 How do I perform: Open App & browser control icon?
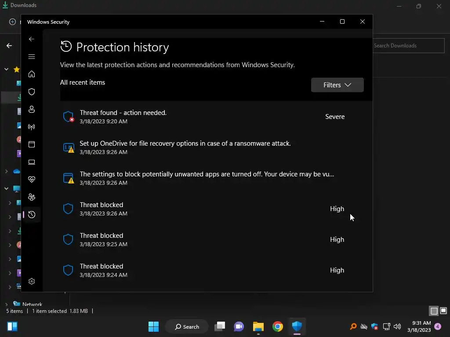click(32, 144)
